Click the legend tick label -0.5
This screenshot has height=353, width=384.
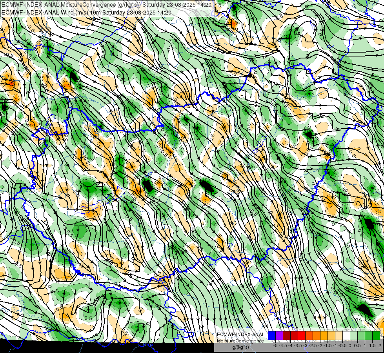click(x=342, y=346)
